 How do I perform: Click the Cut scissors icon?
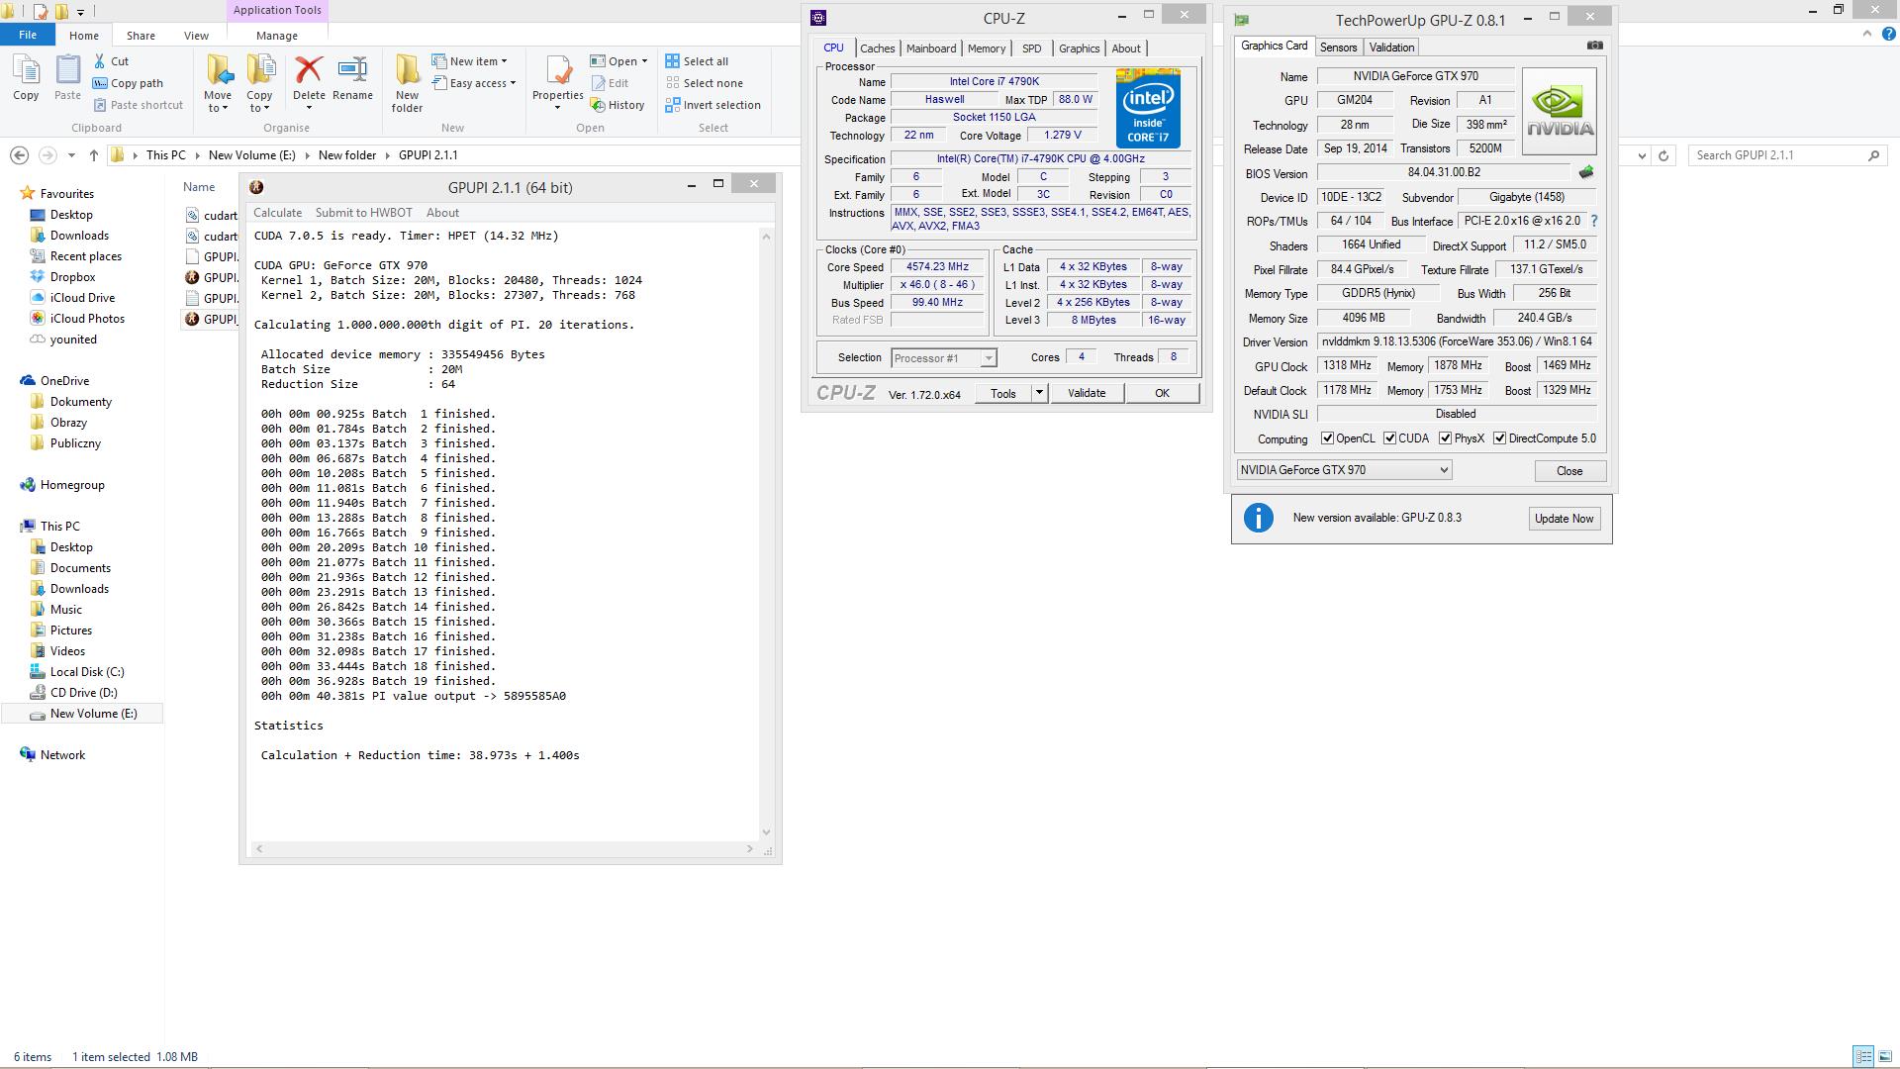click(x=100, y=61)
